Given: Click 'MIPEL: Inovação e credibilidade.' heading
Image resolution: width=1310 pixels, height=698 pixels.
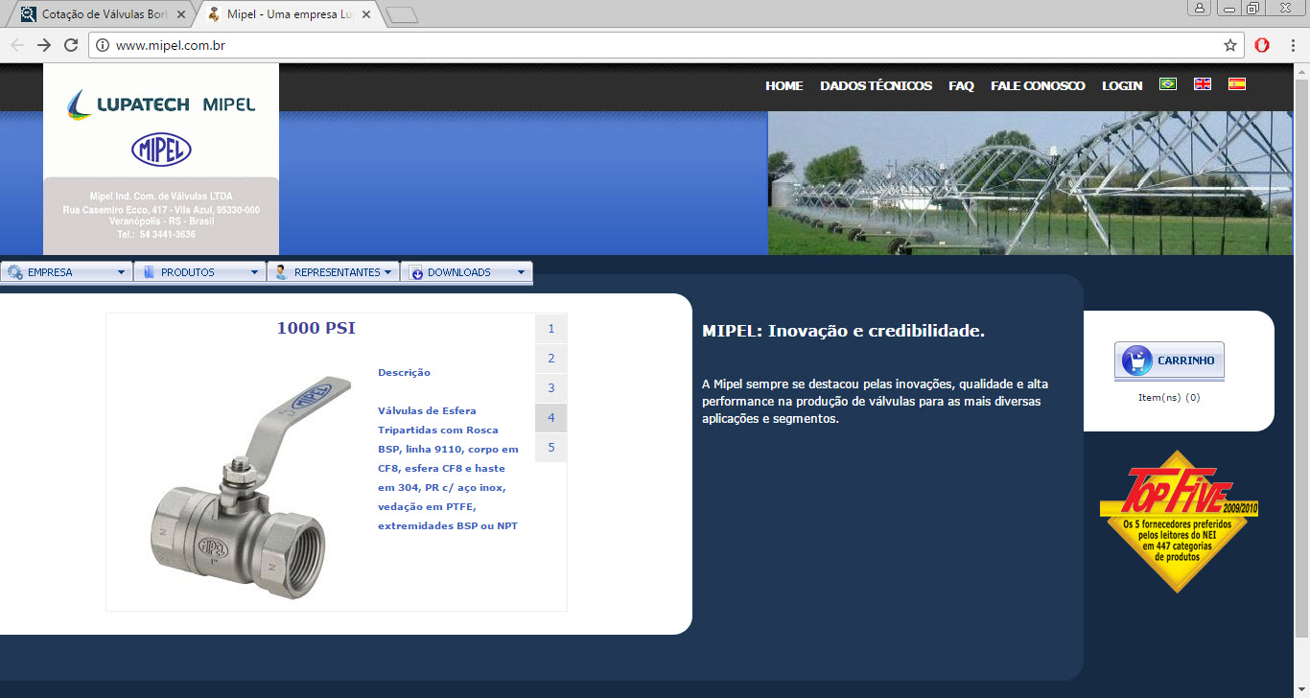Looking at the screenshot, I should [x=843, y=331].
